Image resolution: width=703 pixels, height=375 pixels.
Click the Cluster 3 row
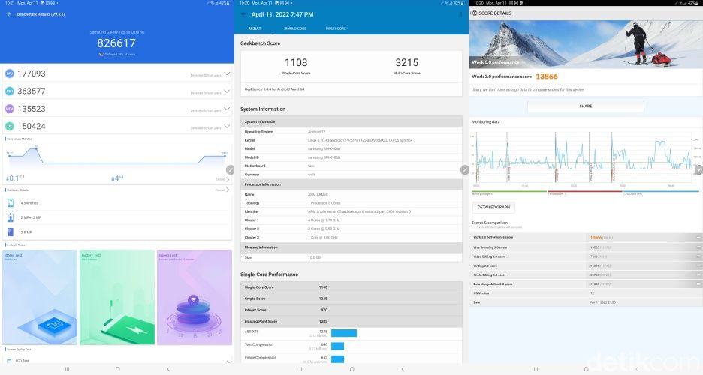pyautogui.click(x=351, y=237)
